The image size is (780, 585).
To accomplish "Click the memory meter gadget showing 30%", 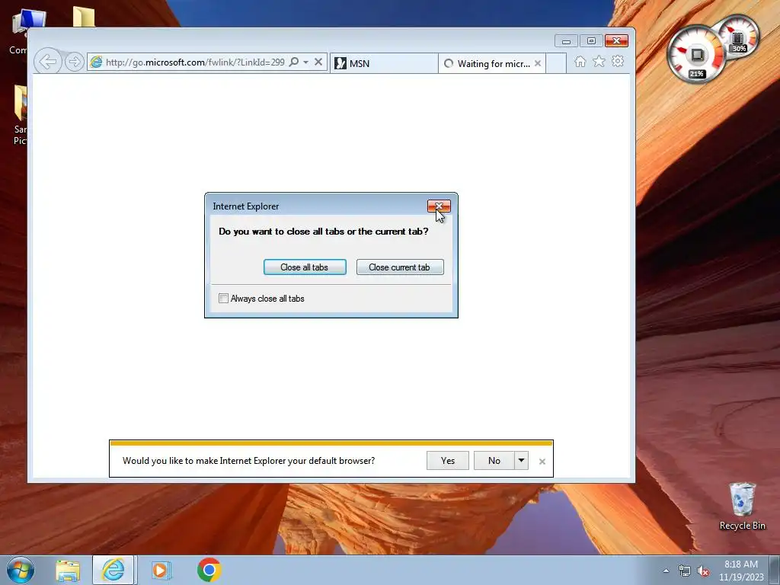I will pyautogui.click(x=738, y=37).
